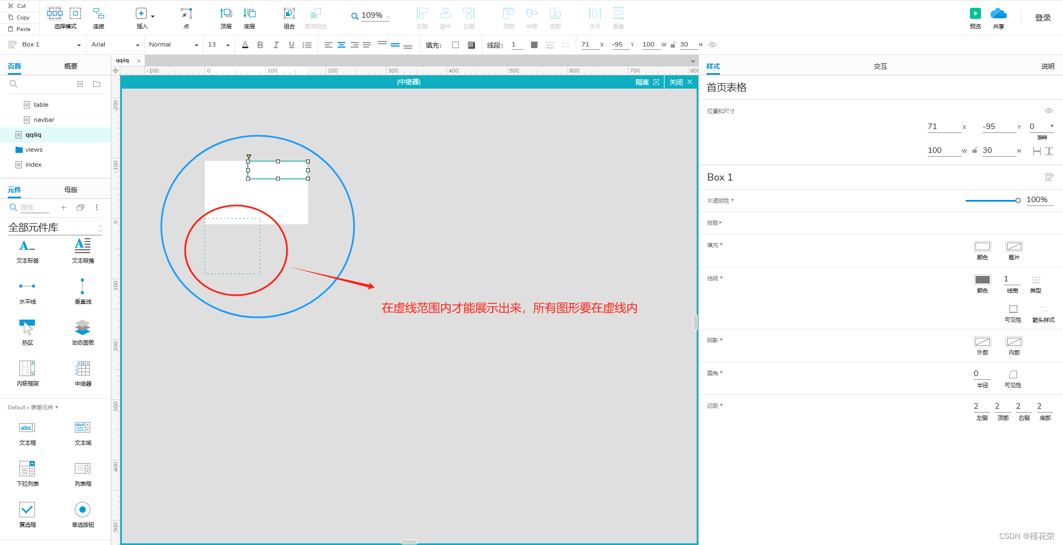
Task: Click the add page icon
Action: [80, 84]
